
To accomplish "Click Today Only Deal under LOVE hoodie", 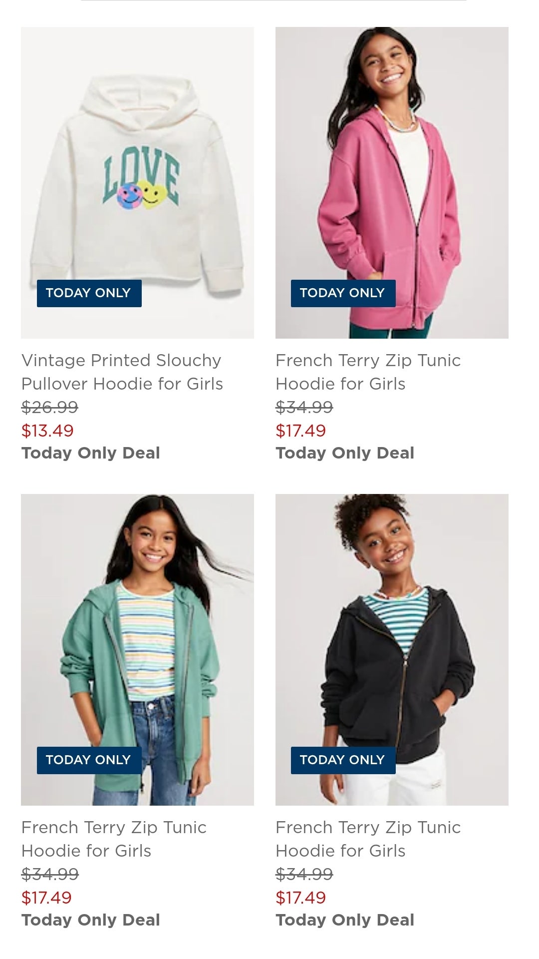I will pyautogui.click(x=90, y=453).
